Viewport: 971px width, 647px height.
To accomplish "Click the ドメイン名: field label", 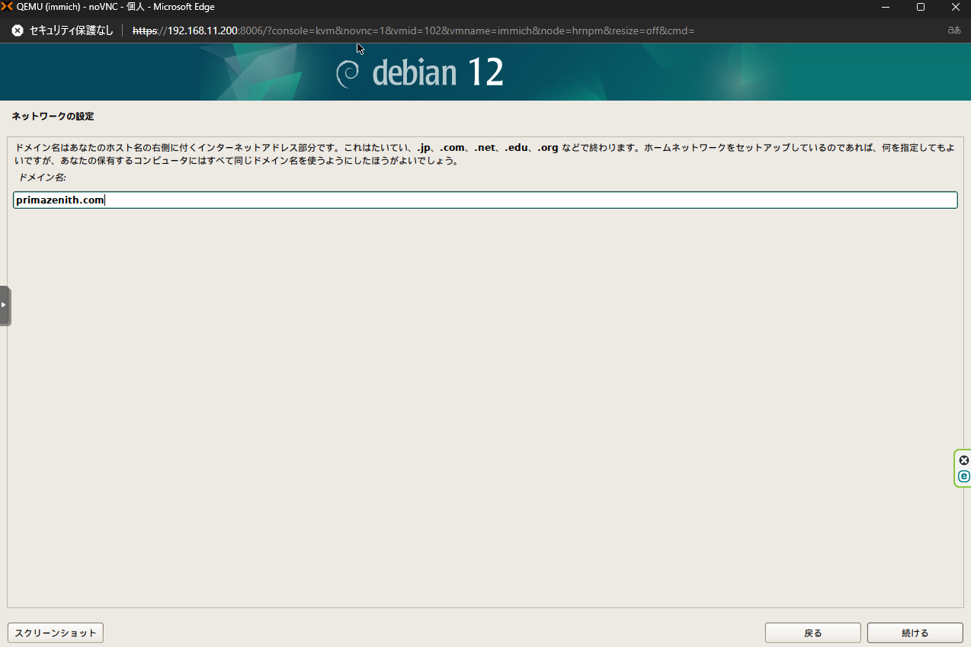I will [x=43, y=178].
